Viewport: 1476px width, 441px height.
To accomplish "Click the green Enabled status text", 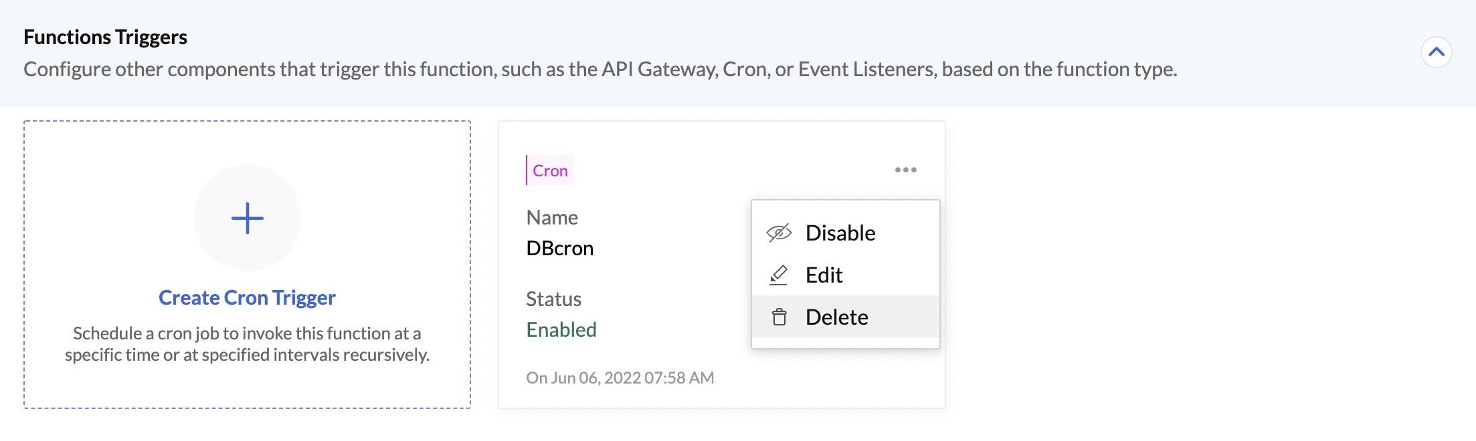I will coord(561,330).
